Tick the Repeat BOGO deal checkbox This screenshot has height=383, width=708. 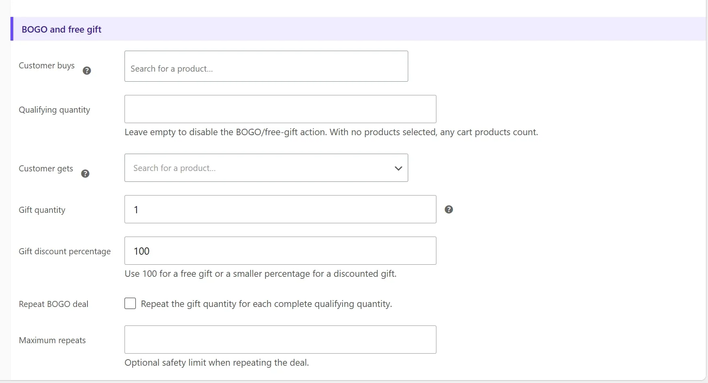[130, 303]
